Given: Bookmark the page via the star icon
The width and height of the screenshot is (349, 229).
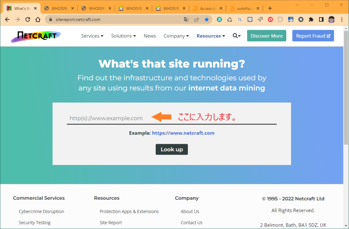Looking at the screenshot, I should 207,19.
